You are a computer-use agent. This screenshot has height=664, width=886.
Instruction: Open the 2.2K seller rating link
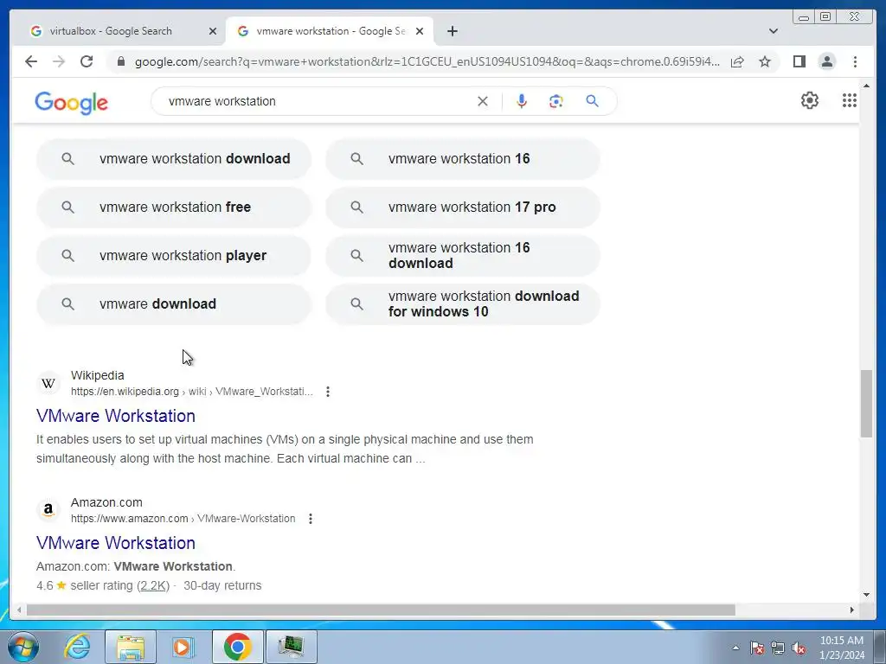tap(153, 585)
